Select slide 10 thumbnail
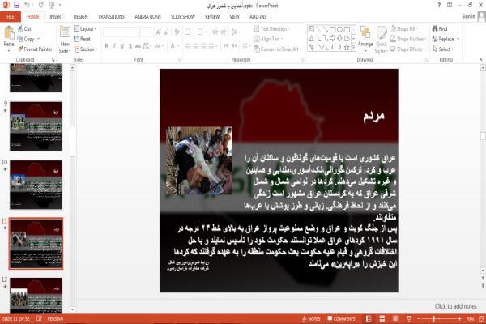 coord(36,185)
